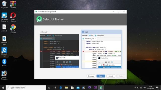Open network status tray icon
This screenshot has height=90, width=161.
pos(138,88)
